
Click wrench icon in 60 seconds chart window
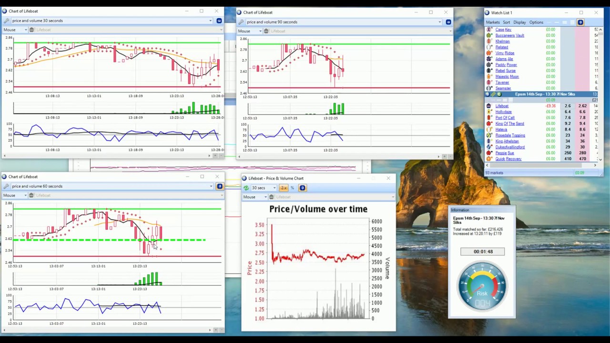[6, 186]
